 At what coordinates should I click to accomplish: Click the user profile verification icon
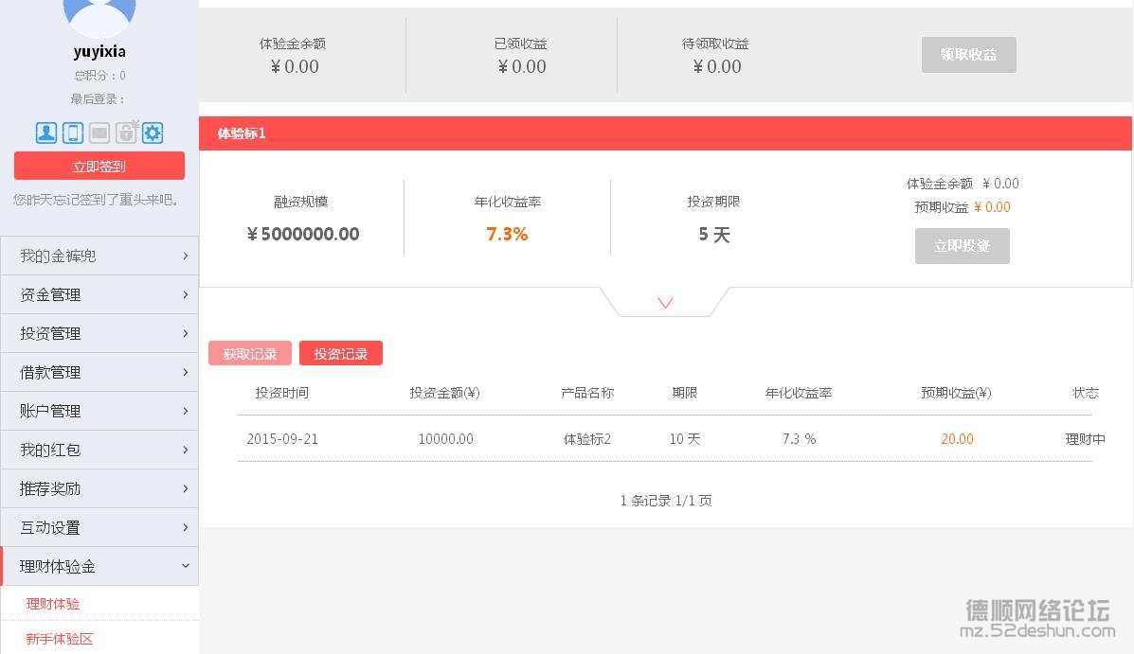(x=46, y=133)
